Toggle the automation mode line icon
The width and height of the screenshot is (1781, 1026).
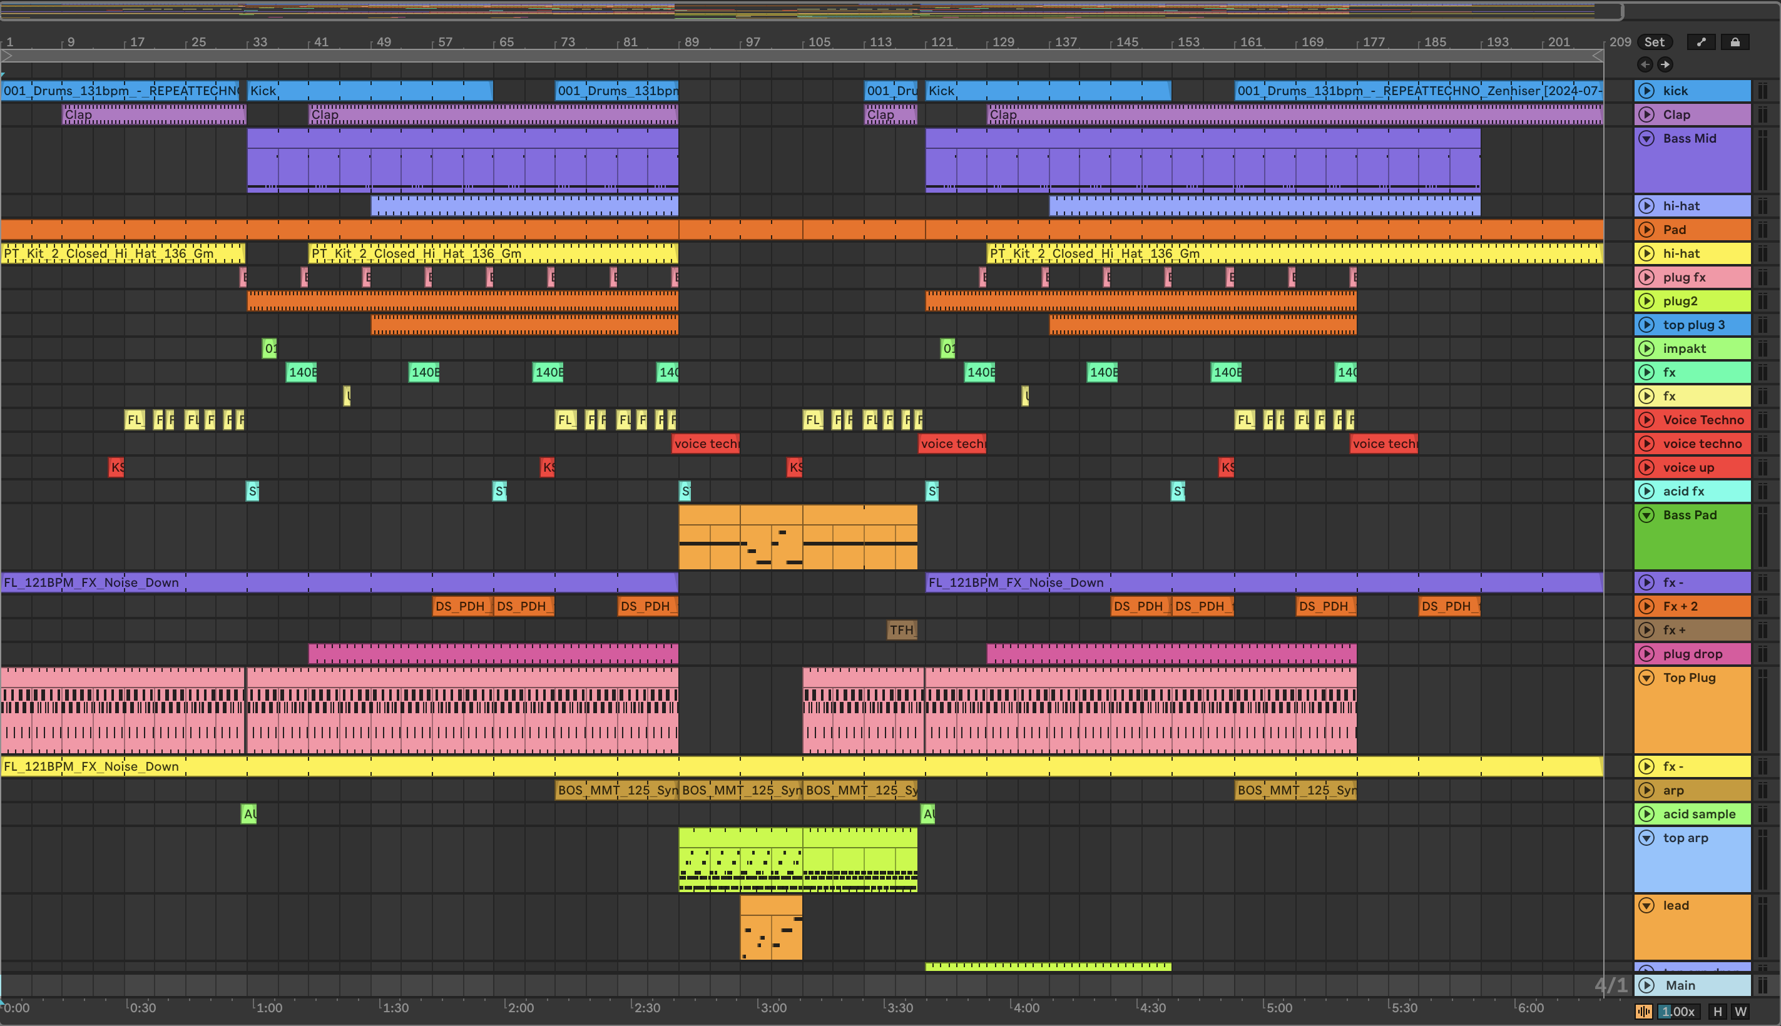pos(1701,43)
